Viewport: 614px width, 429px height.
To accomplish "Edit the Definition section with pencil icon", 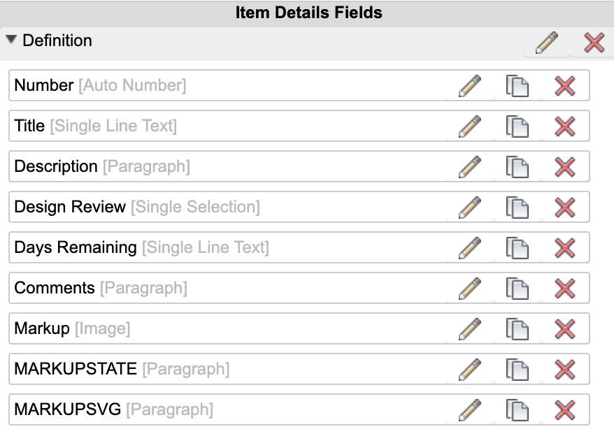I will tap(546, 43).
